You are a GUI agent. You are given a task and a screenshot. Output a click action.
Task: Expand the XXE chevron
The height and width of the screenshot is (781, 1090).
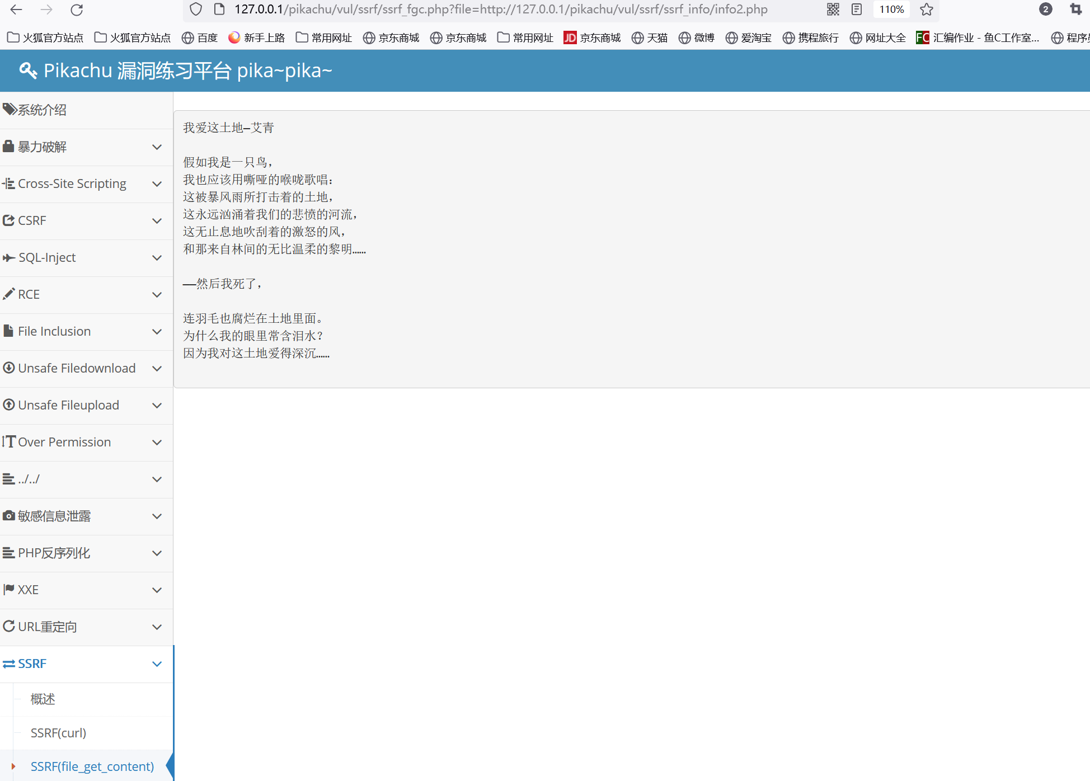click(x=157, y=590)
